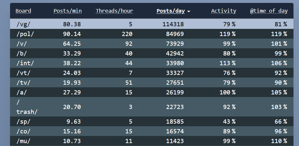Image resolution: width=299 pixels, height=146 pixels.
Task: Select the /sp/ board name
Action: (x=23, y=122)
